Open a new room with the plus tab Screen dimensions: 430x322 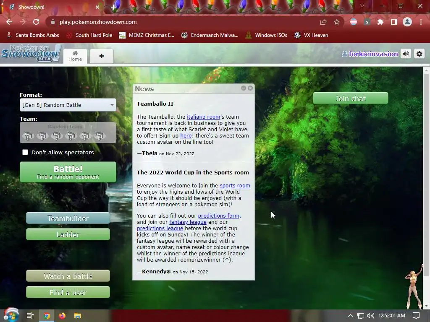coord(102,56)
